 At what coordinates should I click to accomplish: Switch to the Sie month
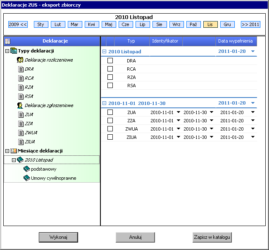[159, 24]
